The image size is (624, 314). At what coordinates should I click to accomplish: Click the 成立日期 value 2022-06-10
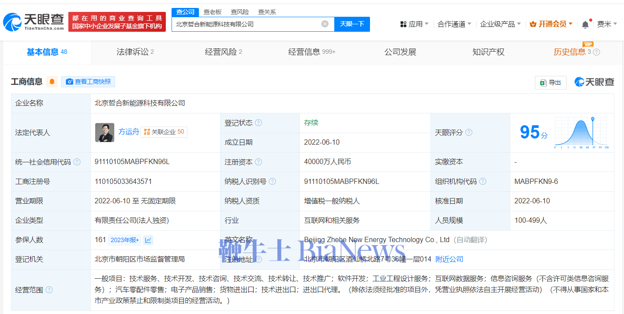pos(322,142)
